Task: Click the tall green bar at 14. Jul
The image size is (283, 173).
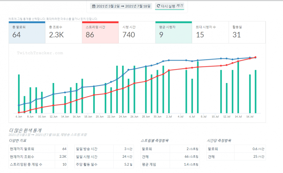Action: pos(238,87)
